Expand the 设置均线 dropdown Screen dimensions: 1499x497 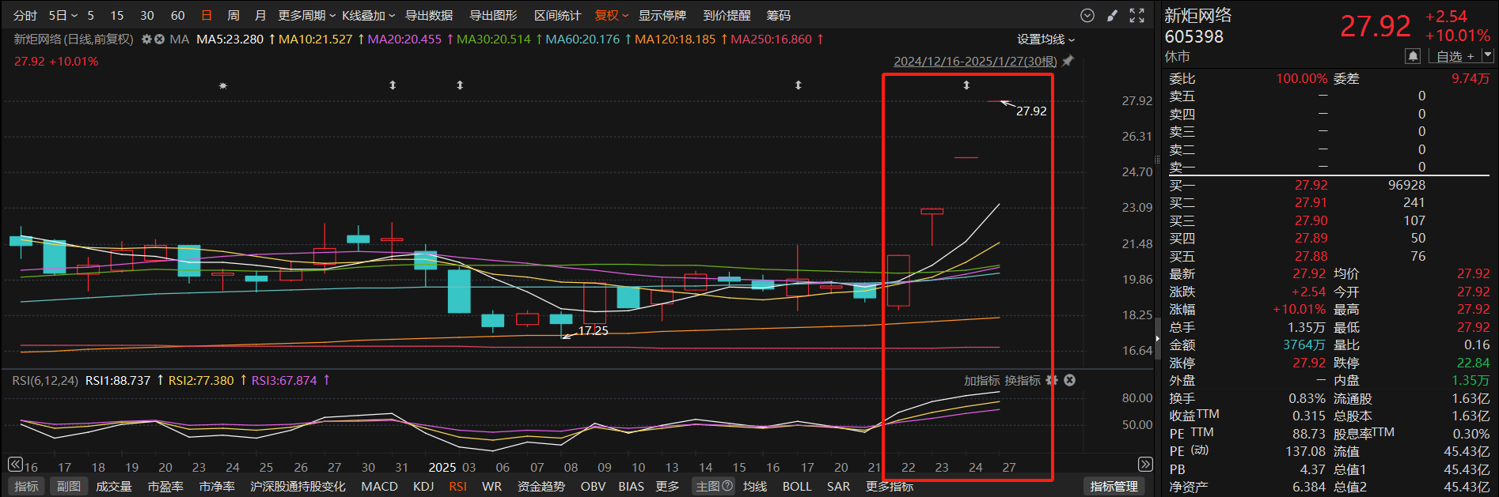pos(1046,40)
